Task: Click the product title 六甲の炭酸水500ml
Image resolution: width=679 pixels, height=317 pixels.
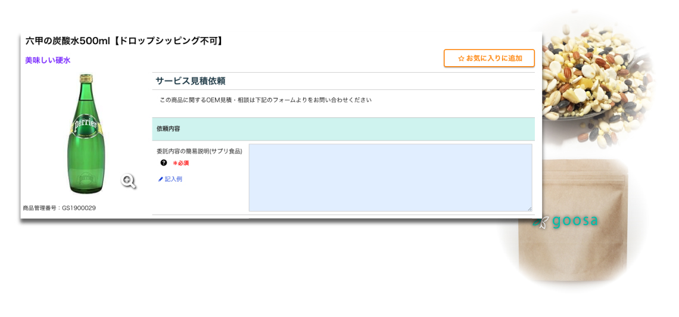Action: point(124,41)
